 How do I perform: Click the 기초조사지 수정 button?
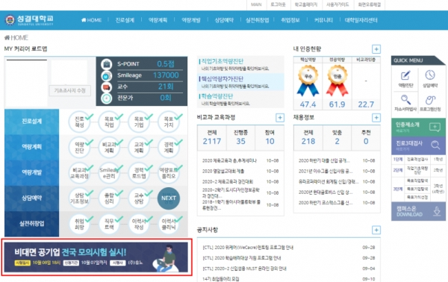[69, 90]
